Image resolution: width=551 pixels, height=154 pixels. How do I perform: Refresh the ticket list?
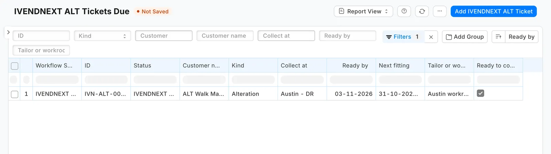422,11
